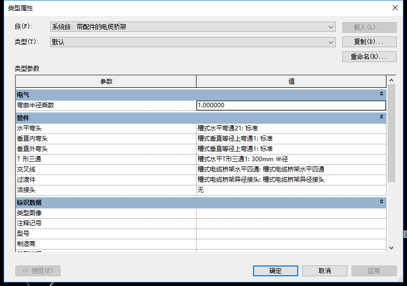Collapse the 电气 section
The width and height of the screenshot is (407, 286).
click(381, 93)
